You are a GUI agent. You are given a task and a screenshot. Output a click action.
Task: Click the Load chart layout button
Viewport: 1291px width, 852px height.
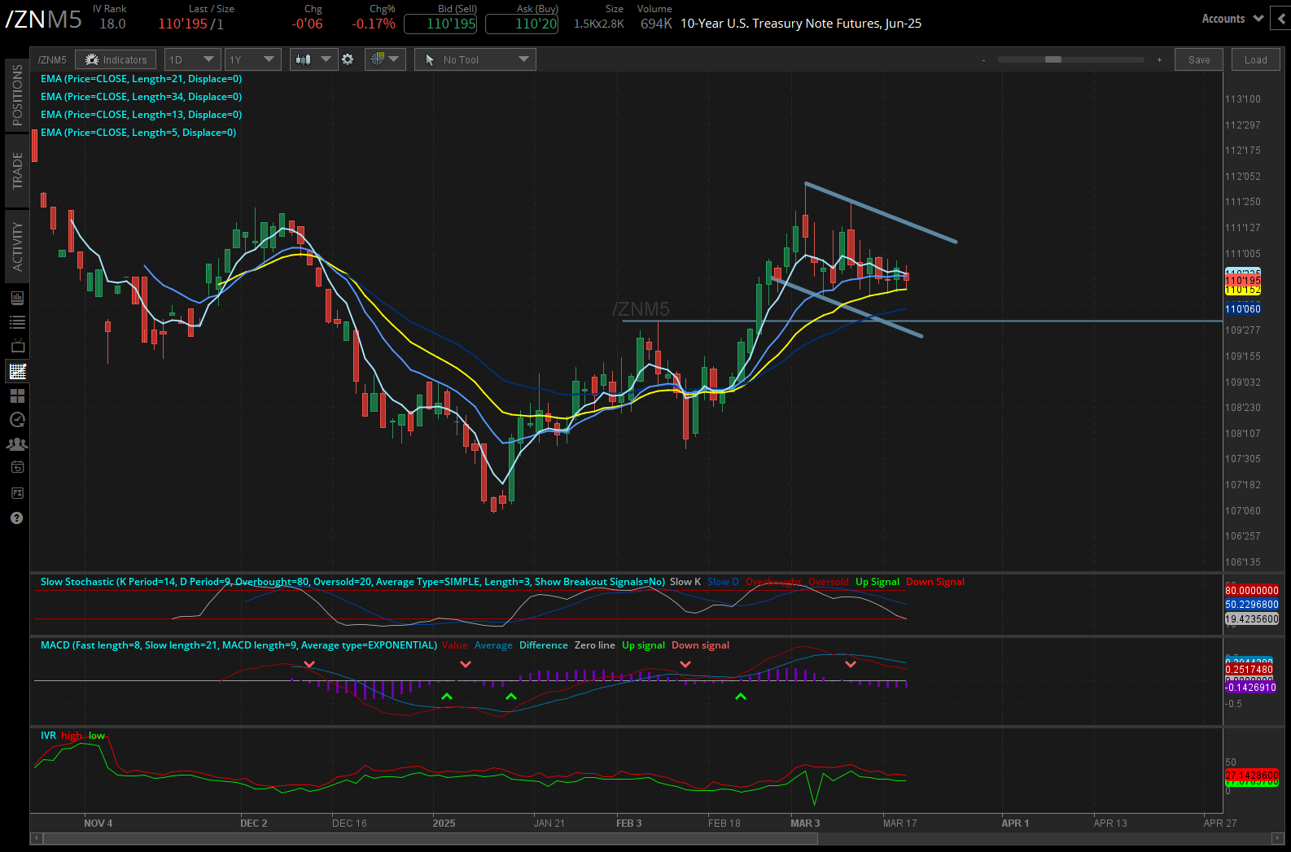pos(1256,59)
